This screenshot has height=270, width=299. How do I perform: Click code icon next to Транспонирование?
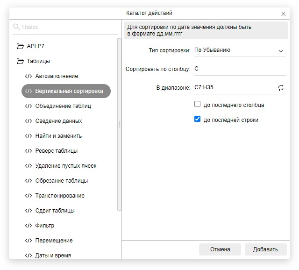[28, 196]
